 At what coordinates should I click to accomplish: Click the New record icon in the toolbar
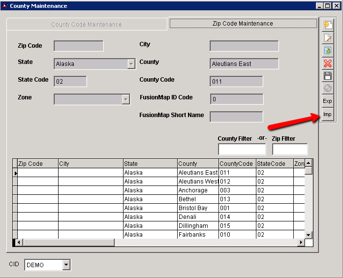327,25
